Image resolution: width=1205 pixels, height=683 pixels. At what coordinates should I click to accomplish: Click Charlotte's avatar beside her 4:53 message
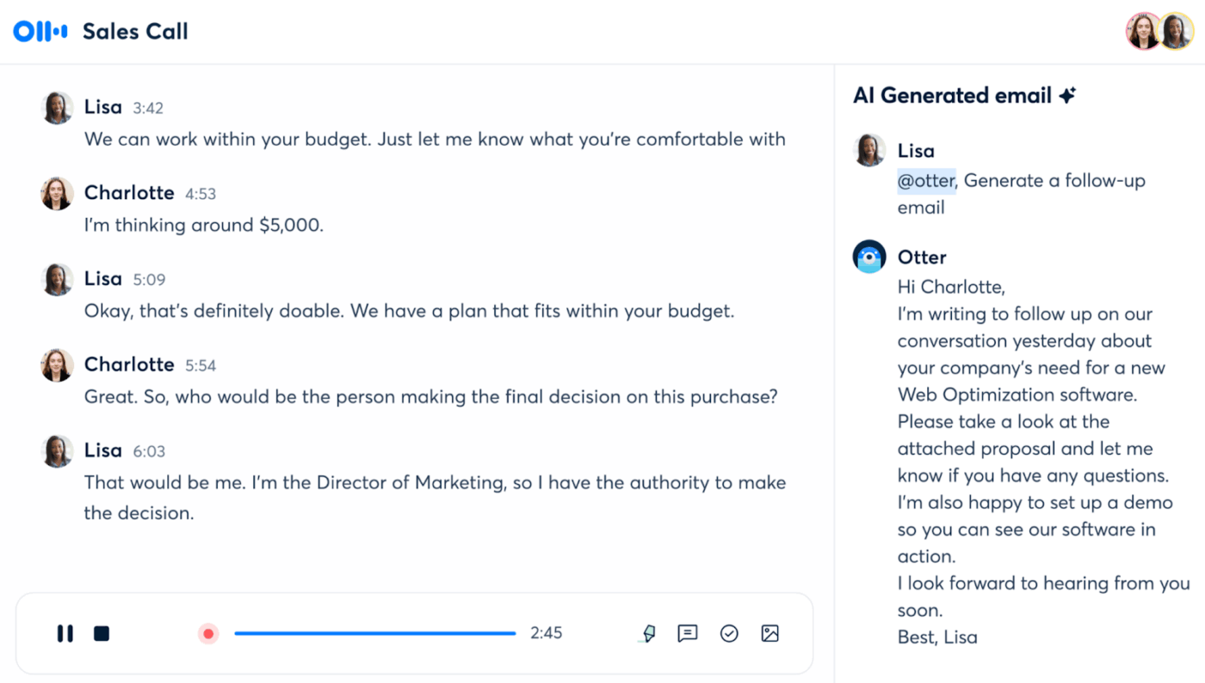click(57, 193)
